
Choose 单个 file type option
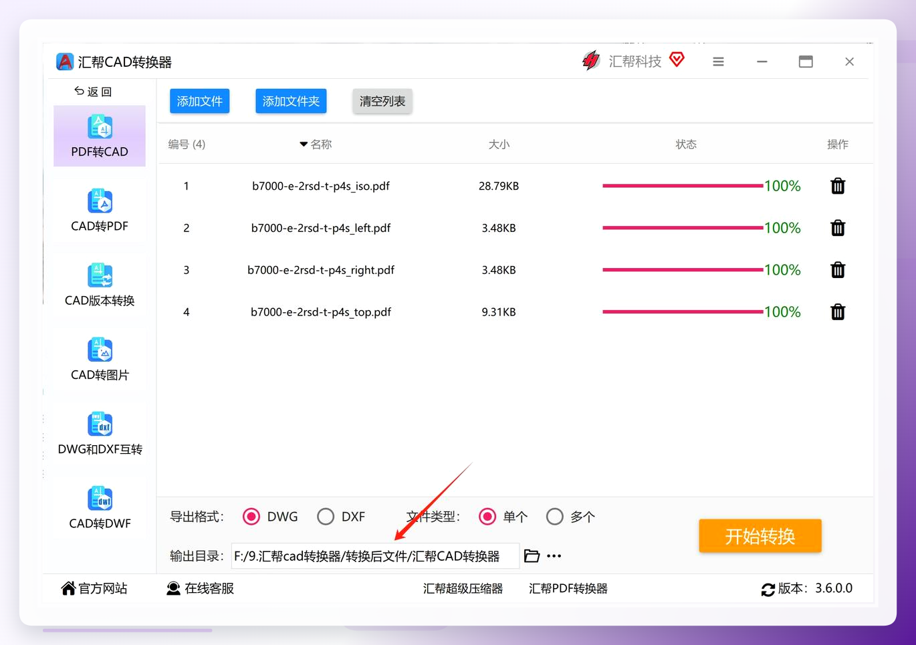click(x=487, y=517)
